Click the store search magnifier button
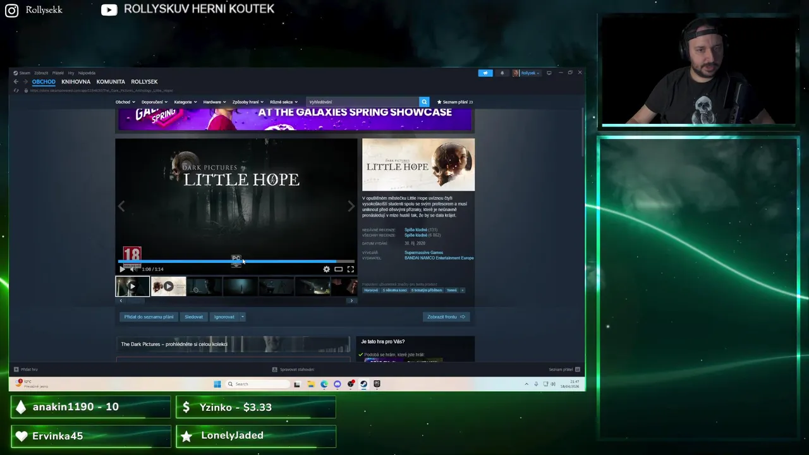The image size is (809, 455). coord(424,102)
